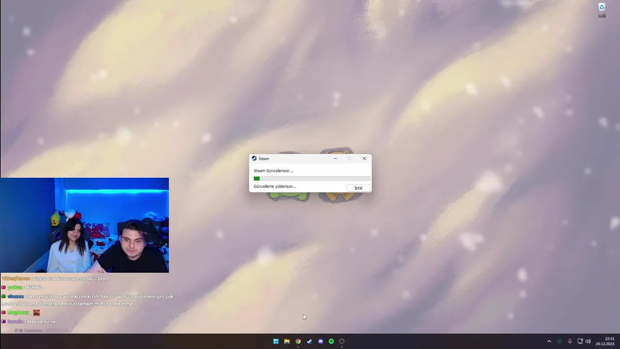Click the microphone icon in the system tray
This screenshot has height=349, width=620.
click(x=570, y=341)
